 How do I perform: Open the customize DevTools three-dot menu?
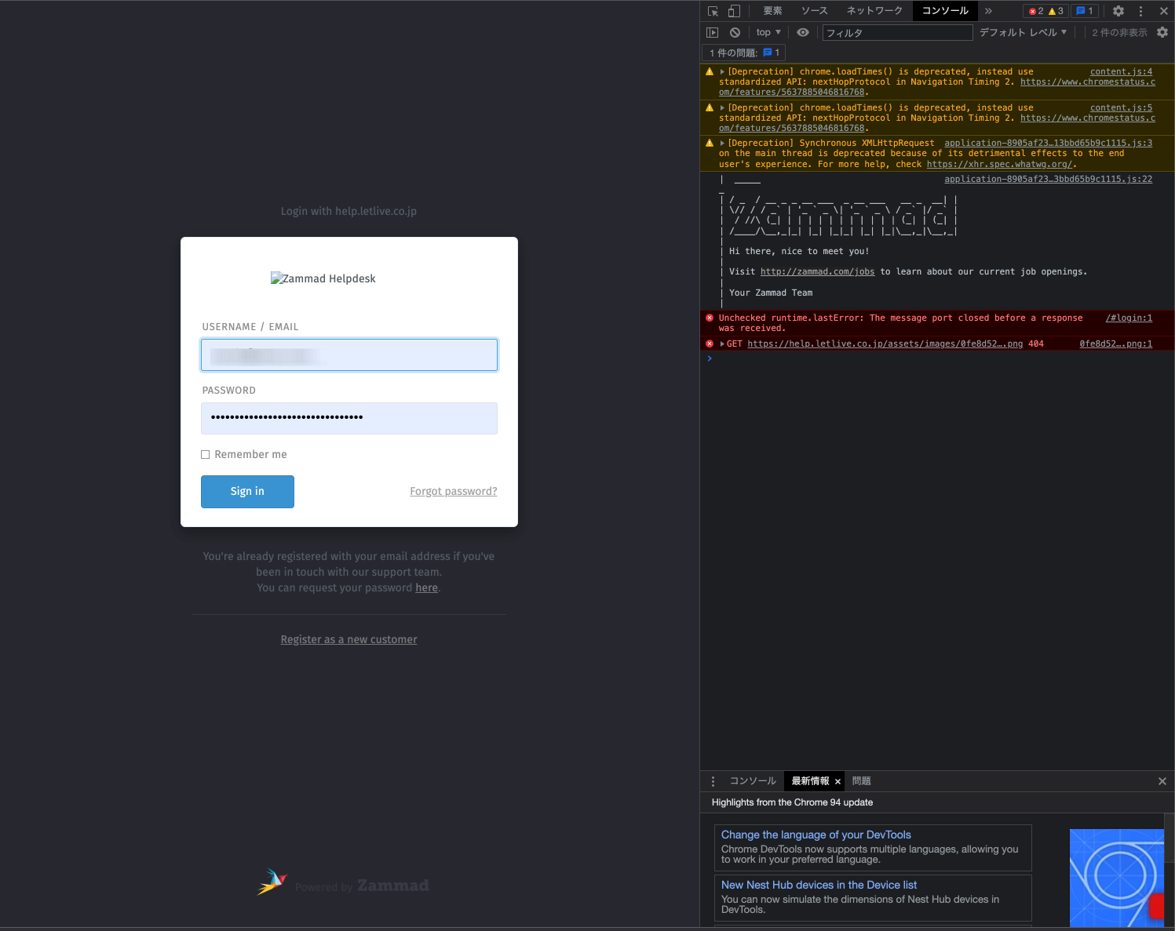click(1140, 11)
